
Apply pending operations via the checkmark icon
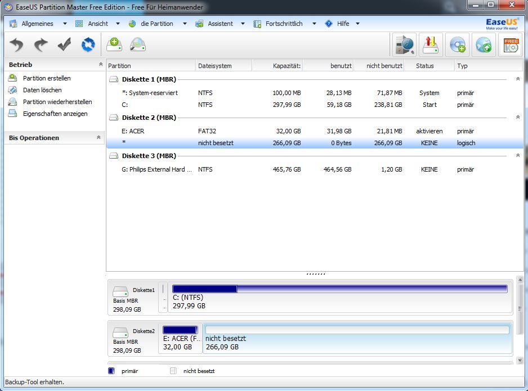pyautogui.click(x=63, y=44)
